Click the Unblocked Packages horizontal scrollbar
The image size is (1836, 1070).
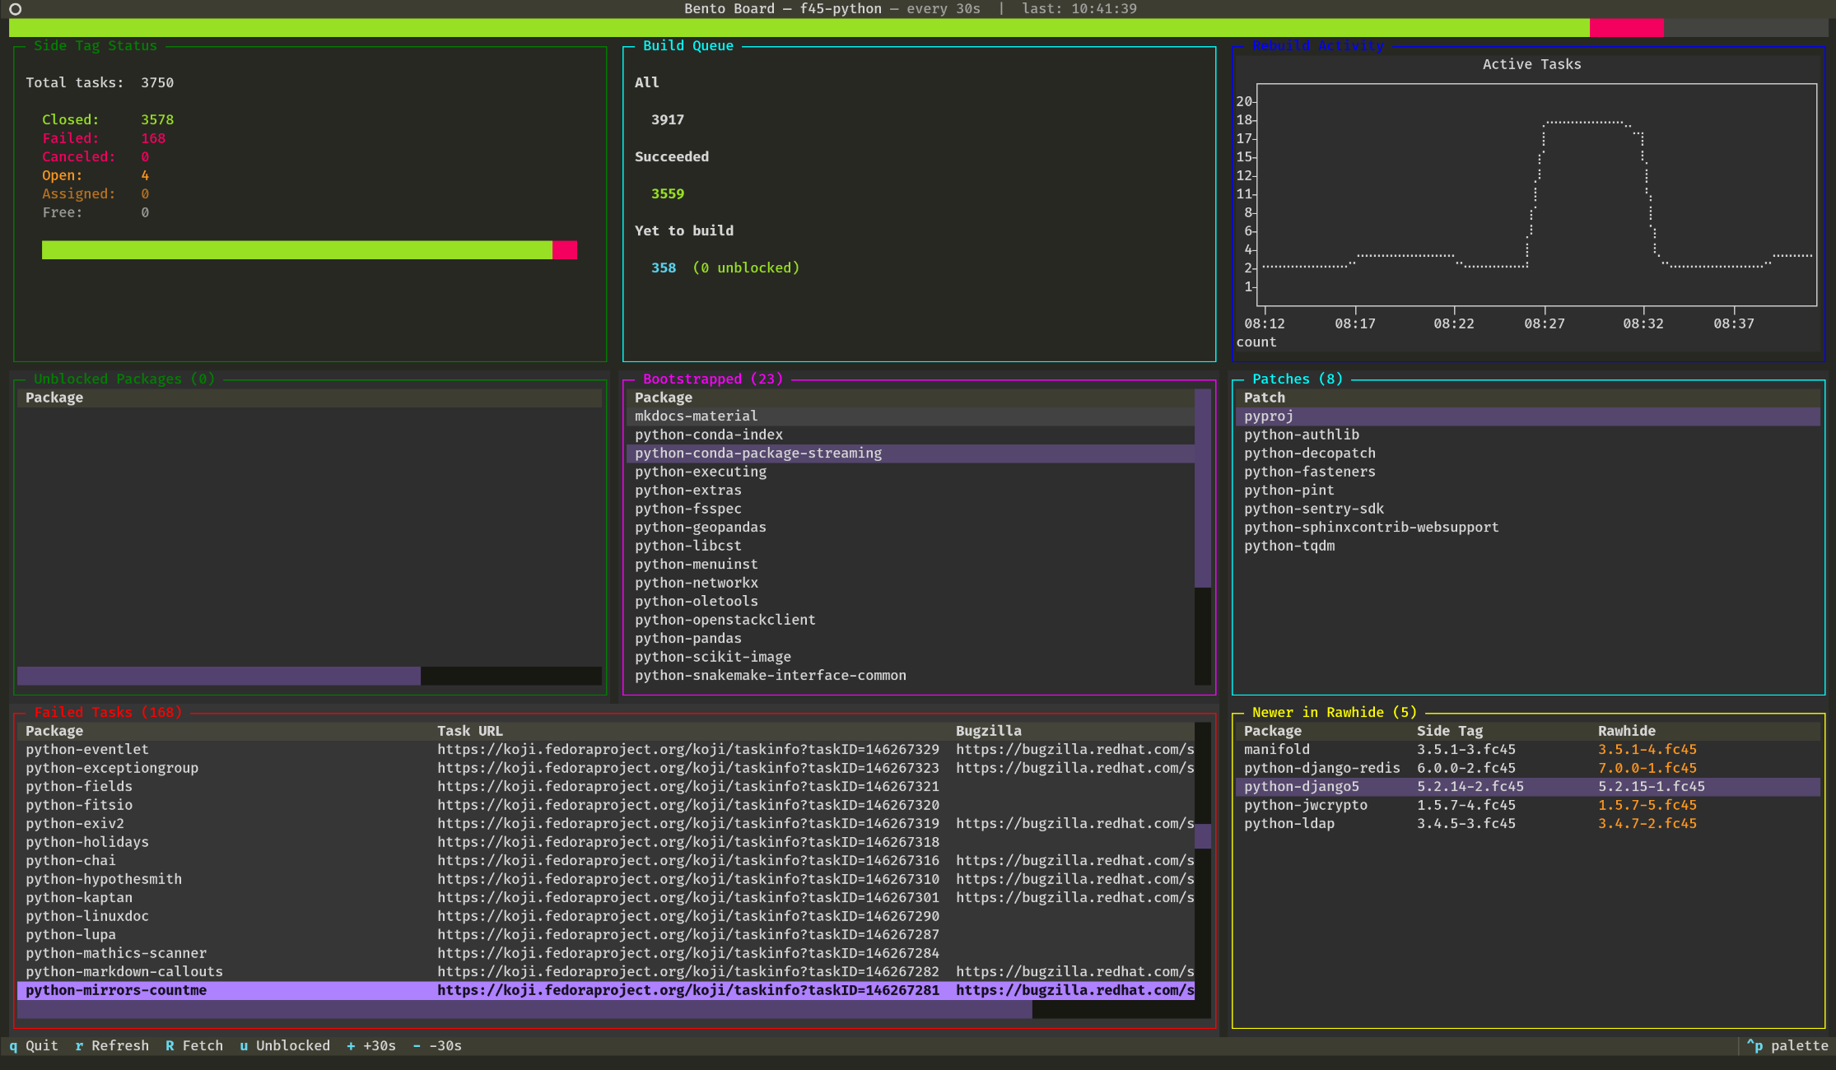click(310, 676)
